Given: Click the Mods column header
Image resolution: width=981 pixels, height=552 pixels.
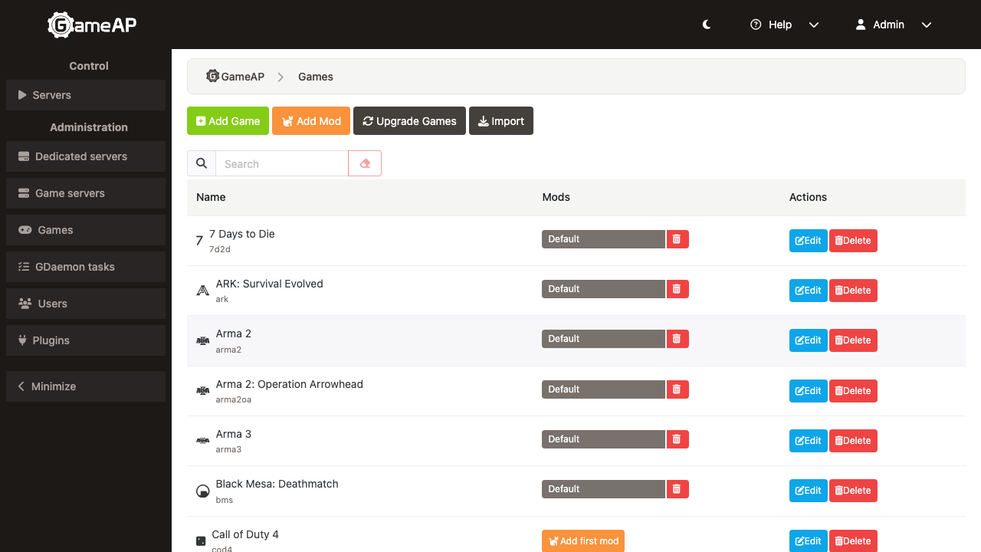Looking at the screenshot, I should tap(556, 197).
